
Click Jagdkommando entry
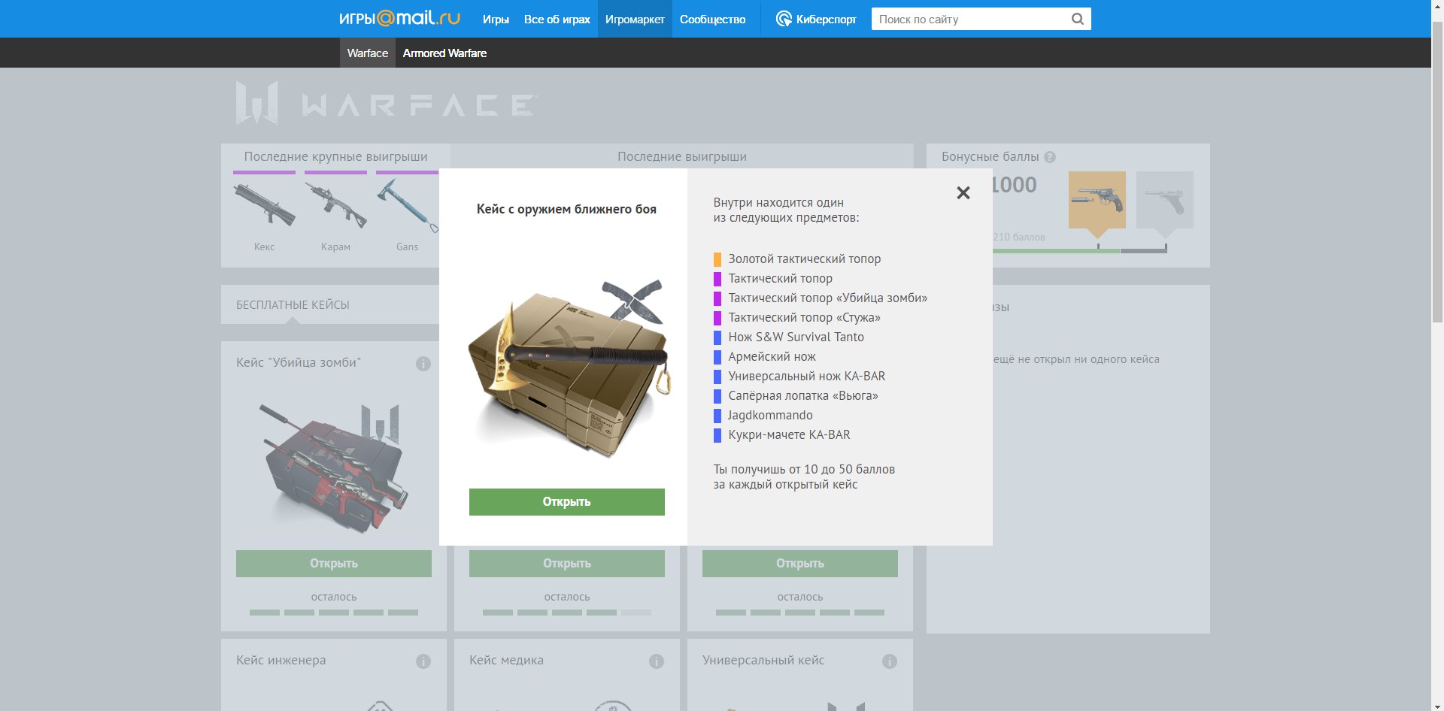pyautogui.click(x=770, y=415)
